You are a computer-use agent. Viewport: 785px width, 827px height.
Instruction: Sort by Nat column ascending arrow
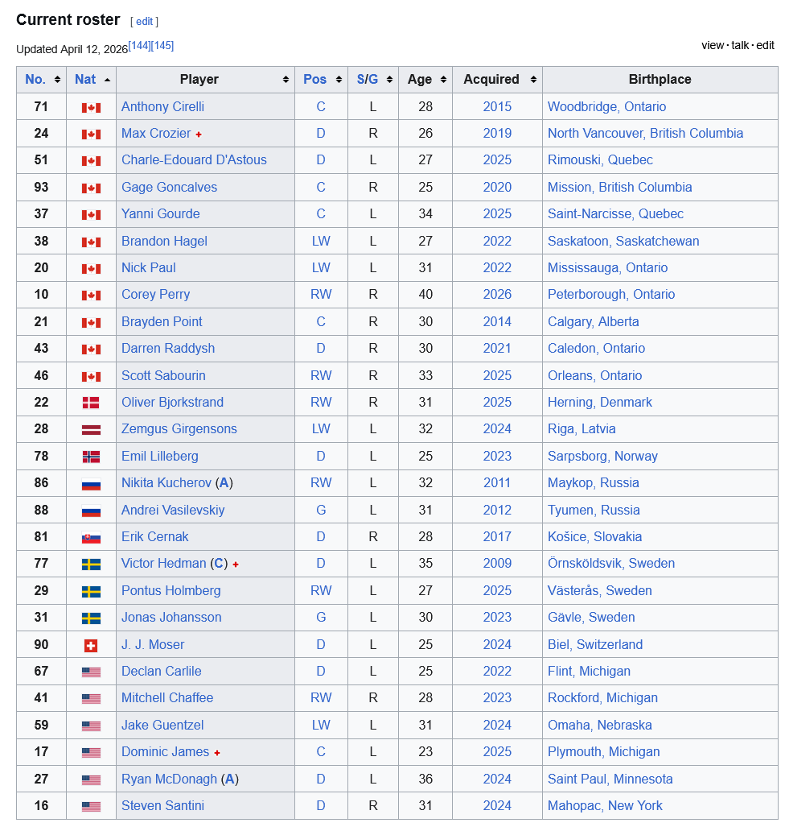(x=108, y=80)
